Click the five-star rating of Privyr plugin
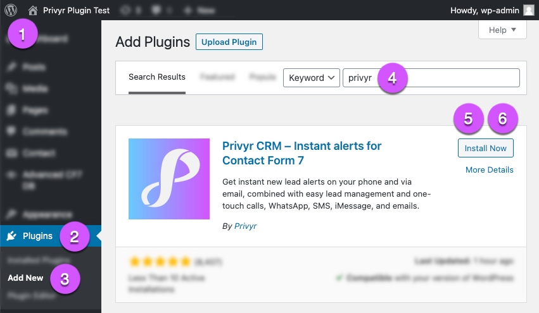 pyautogui.click(x=160, y=262)
